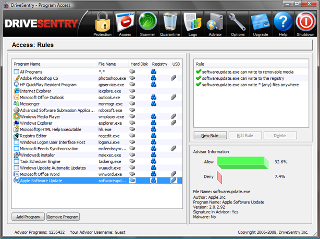Click the Upgrade credit card icon
This screenshot has width=320, height=239.
tap(261, 24)
